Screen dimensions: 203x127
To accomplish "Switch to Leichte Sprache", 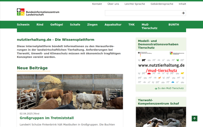I will (x=135, y=4).
